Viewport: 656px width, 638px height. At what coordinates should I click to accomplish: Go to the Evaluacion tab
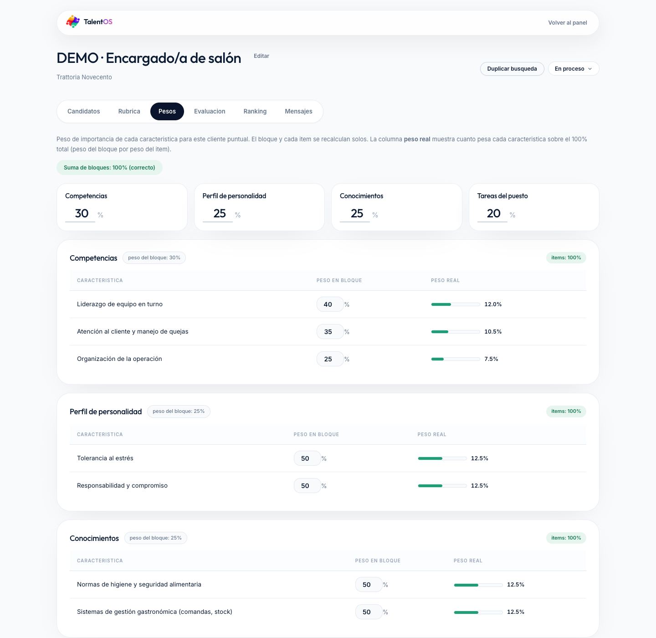point(210,111)
